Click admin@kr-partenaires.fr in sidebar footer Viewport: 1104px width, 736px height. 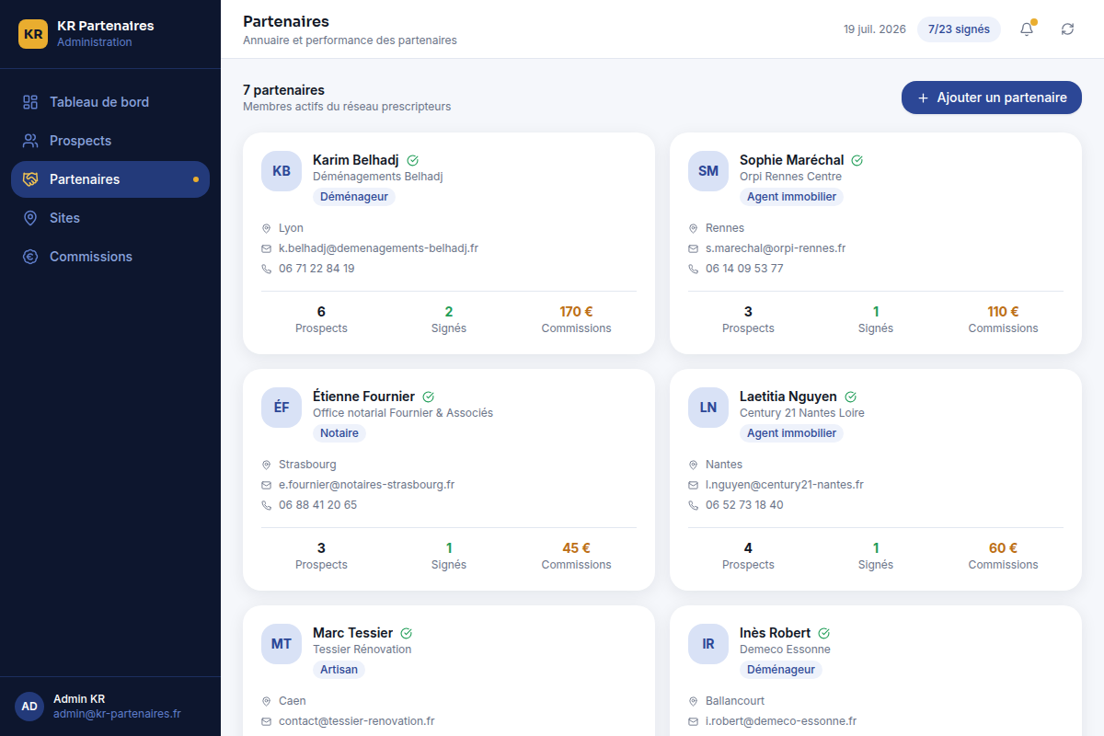point(117,714)
